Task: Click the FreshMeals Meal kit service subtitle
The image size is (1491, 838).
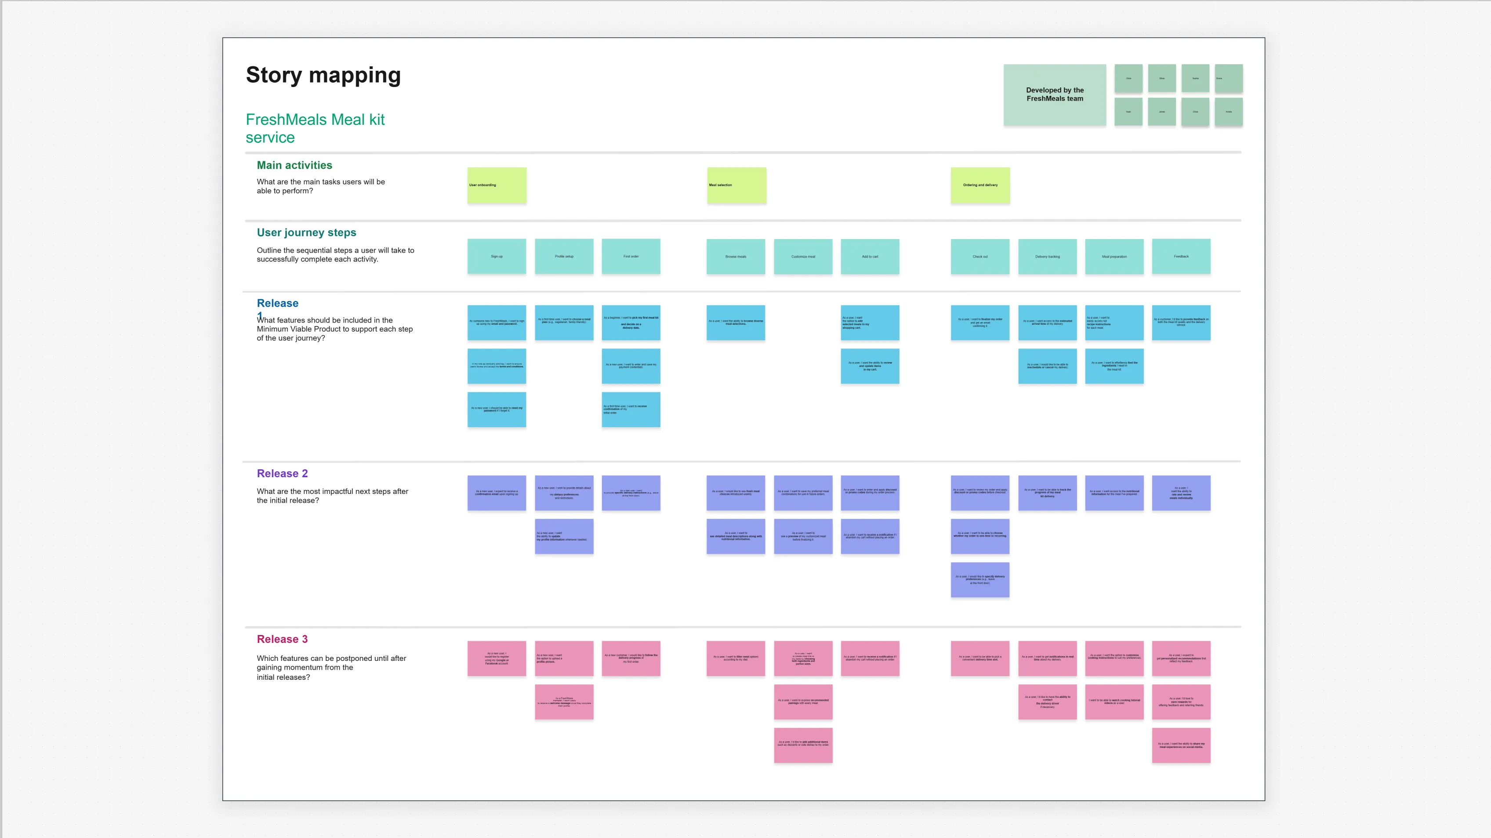Action: [x=315, y=128]
